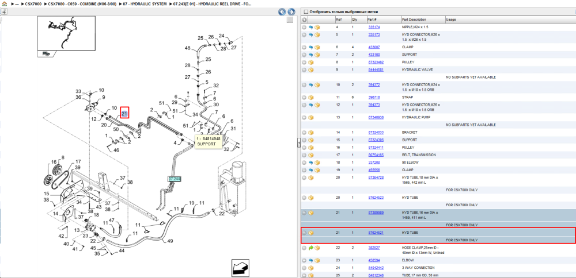This screenshot has width=576, height=278.
Task: Open the box icon for BELT, TRANSMISSION row
Action: click(x=311, y=155)
